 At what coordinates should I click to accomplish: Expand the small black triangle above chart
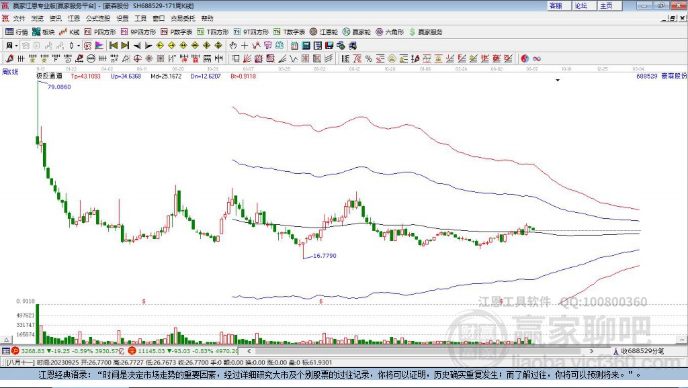[558, 81]
